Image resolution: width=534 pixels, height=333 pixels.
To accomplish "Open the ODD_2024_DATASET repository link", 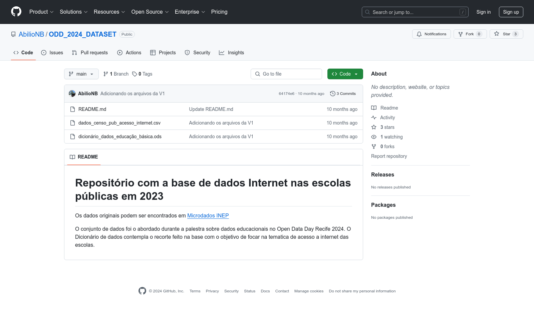I will [x=83, y=34].
